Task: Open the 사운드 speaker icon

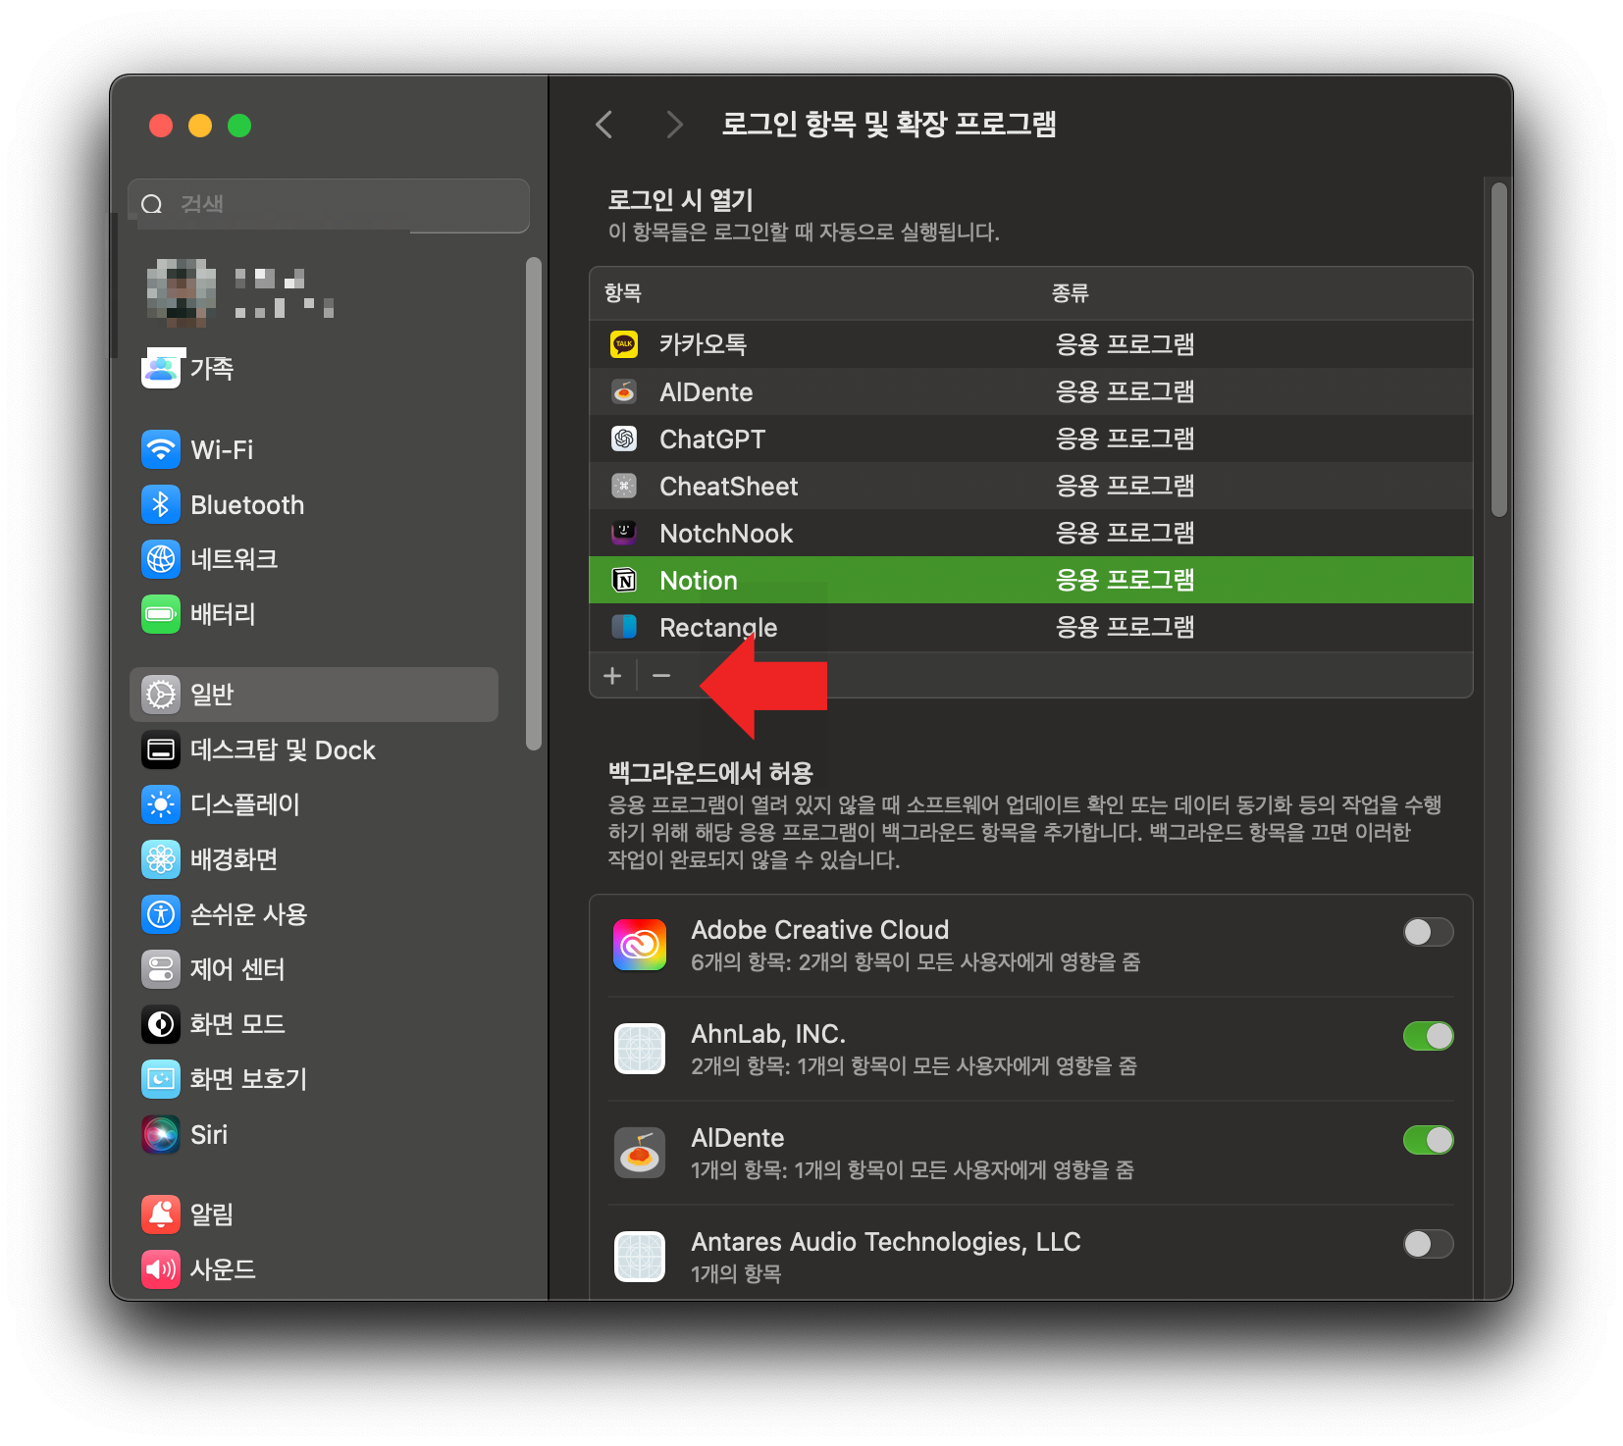Action: (161, 1269)
